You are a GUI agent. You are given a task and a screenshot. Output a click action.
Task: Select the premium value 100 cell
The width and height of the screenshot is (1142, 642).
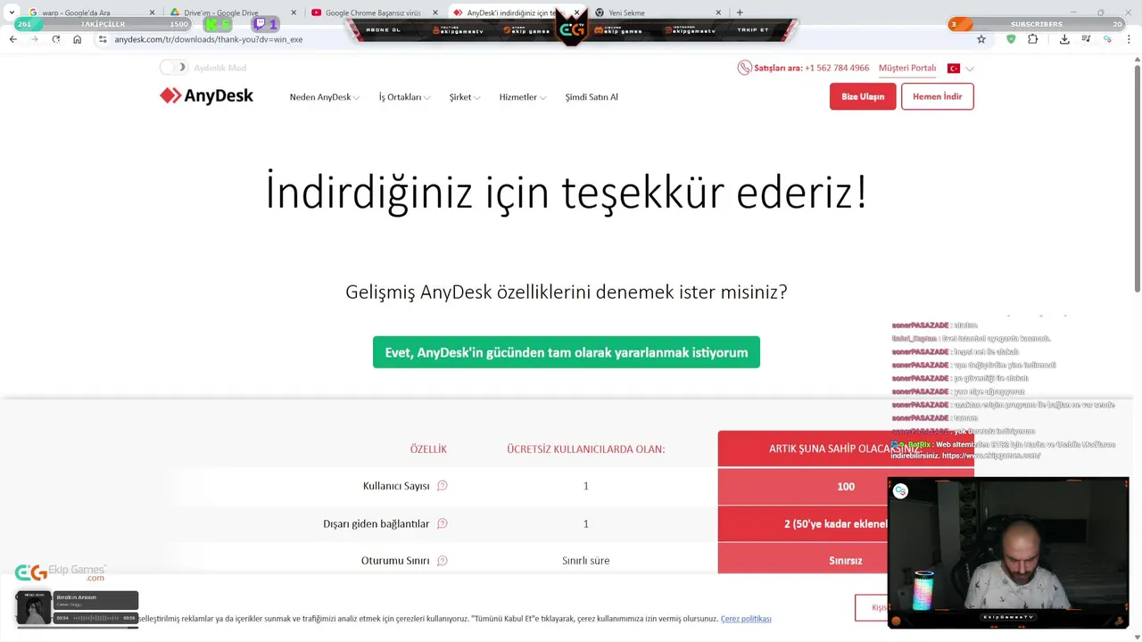coord(846,486)
